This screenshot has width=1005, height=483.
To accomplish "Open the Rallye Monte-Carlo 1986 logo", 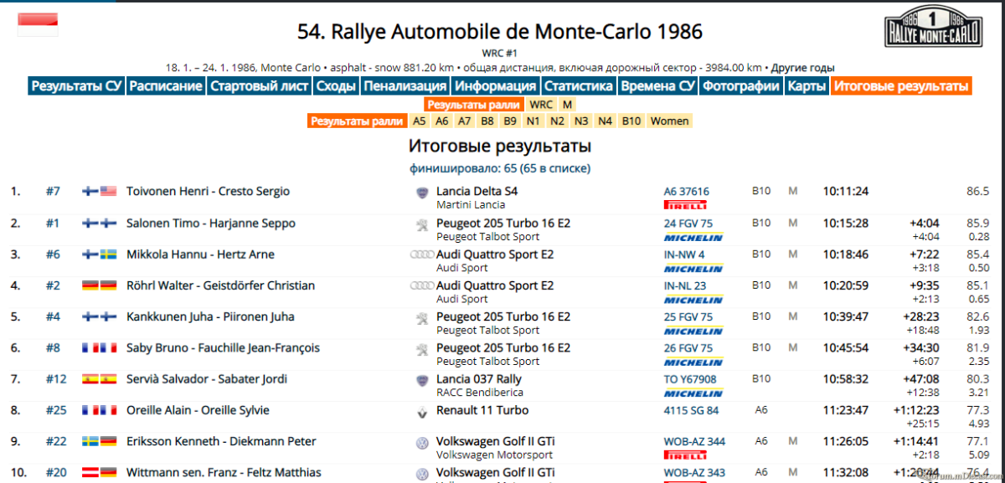I will pos(933,28).
